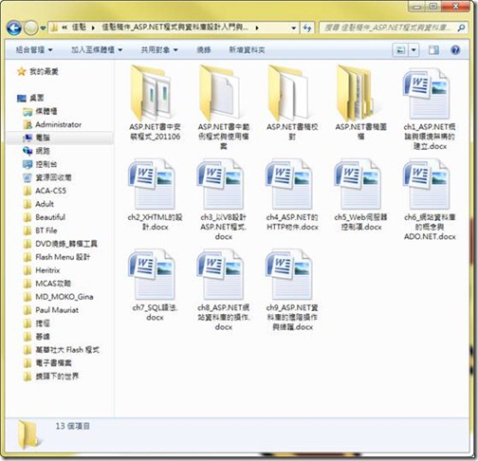Click the folder name segment in address bar
This screenshot has height=461, width=478.
(175, 28)
